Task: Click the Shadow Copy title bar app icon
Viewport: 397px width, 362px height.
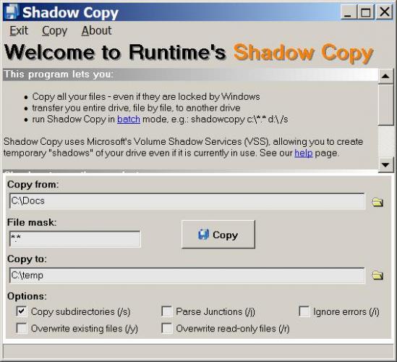Action: (x=12, y=12)
